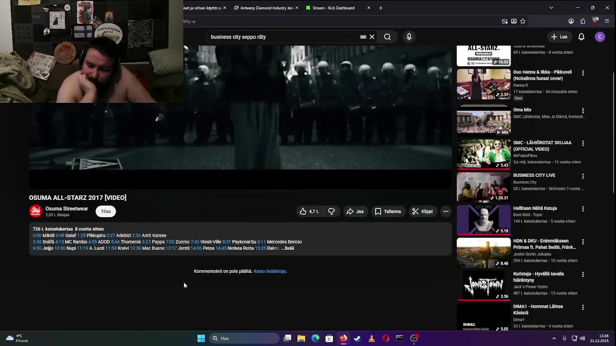
Task: Open VLC media player from taskbar
Action: 372,338
